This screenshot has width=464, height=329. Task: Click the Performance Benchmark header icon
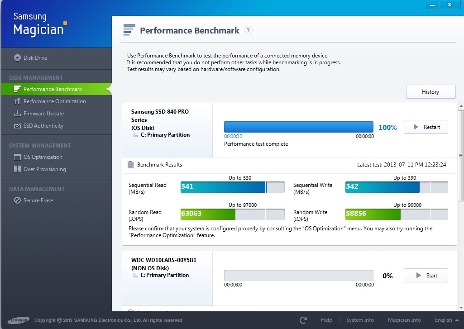[x=129, y=30]
